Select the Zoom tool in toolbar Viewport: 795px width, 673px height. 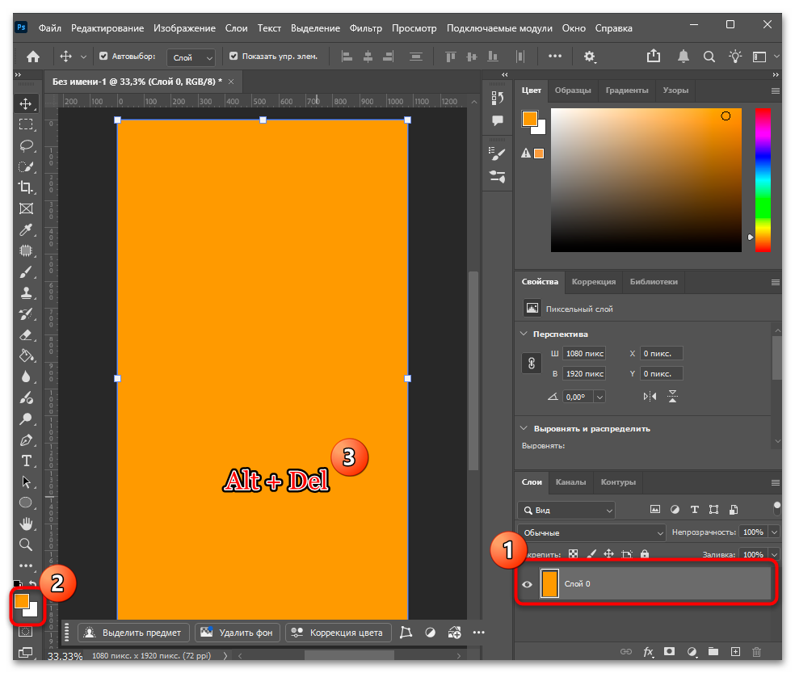[26, 545]
